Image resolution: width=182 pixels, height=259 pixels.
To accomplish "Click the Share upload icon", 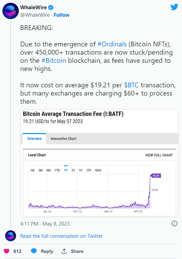I will [64, 251].
